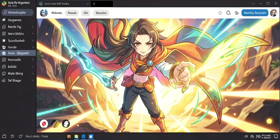Click the 'Rhcedongıler' search field in the sidebar
The height and width of the screenshot is (140, 280).
coord(17,13)
